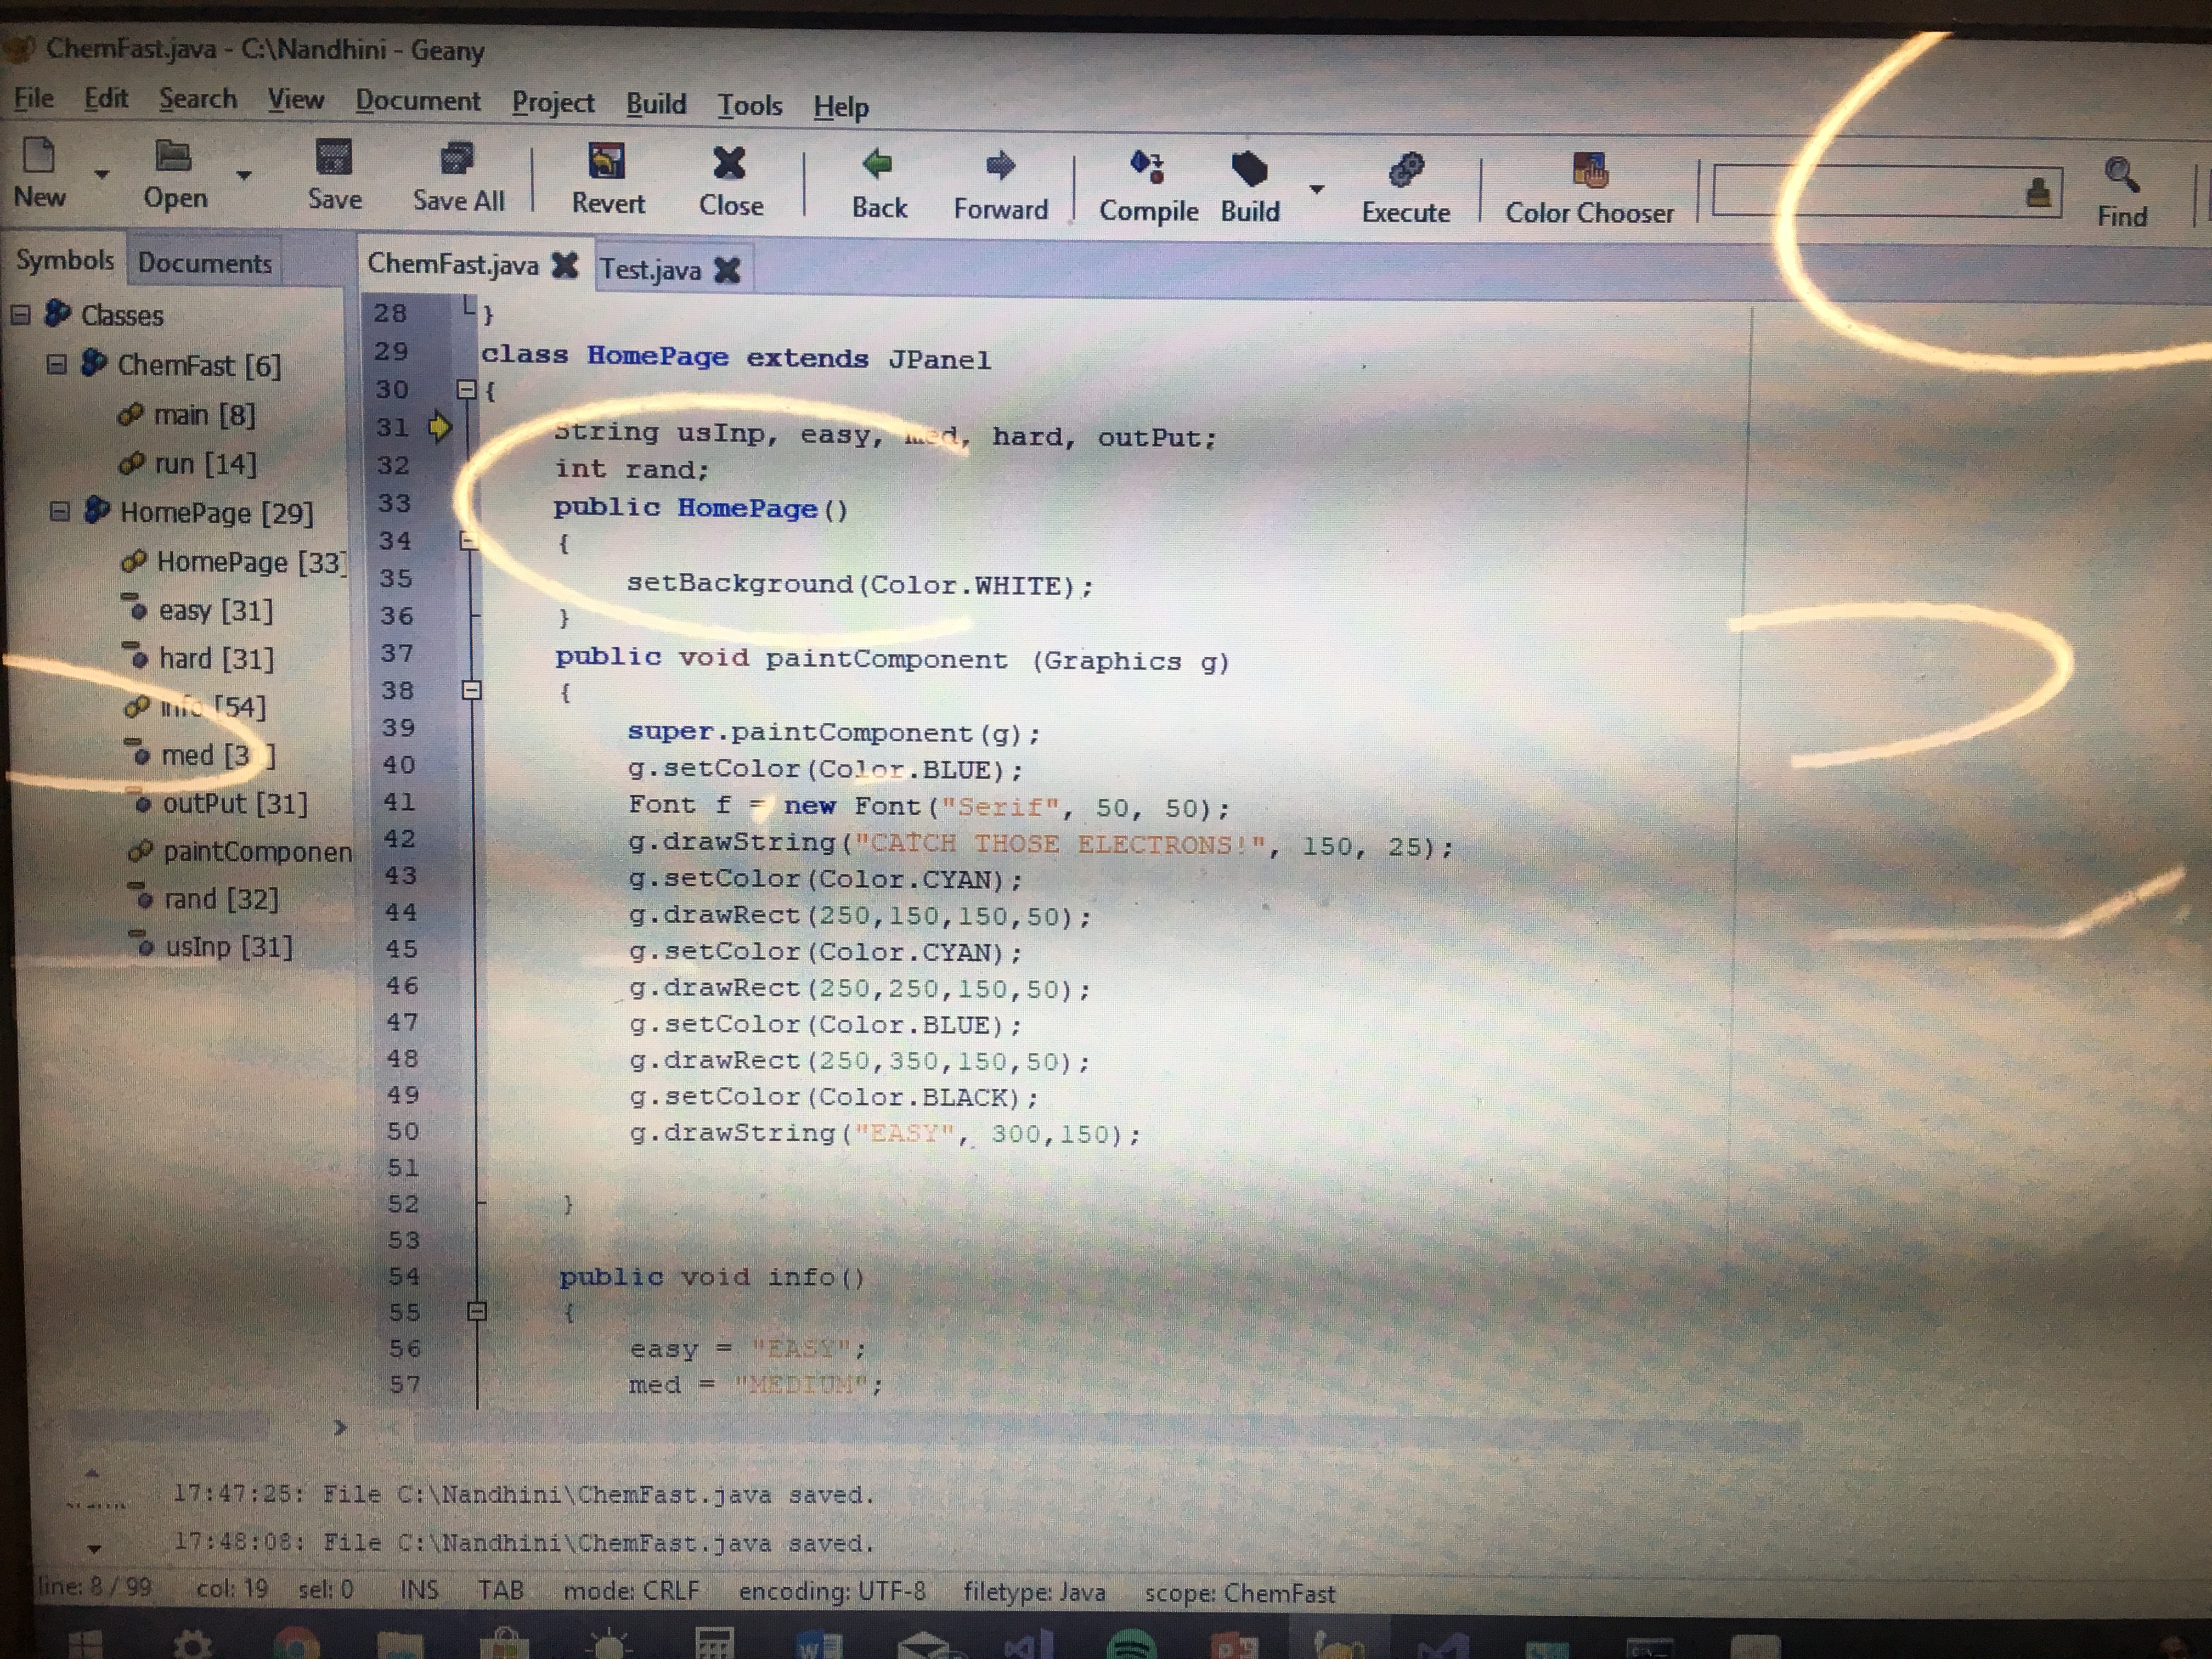Toggle fold marker at line 55
Image resolution: width=2212 pixels, height=1659 pixels.
coord(477,1311)
